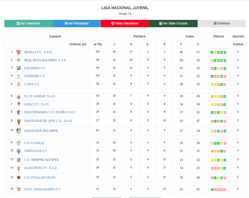Screen dimensions: 249x198
Task: Open SAN FERNANDO C.D. ISLEÑO link
Action: [50, 112]
